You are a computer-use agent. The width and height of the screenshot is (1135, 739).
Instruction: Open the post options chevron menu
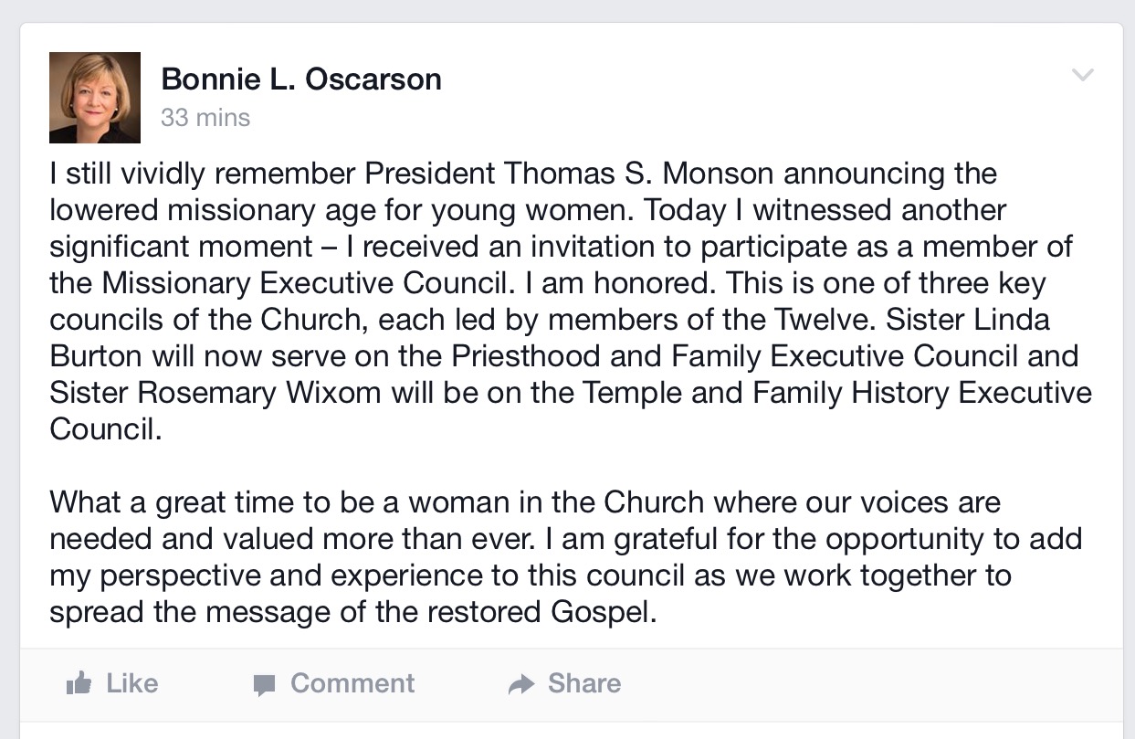pyautogui.click(x=1082, y=75)
